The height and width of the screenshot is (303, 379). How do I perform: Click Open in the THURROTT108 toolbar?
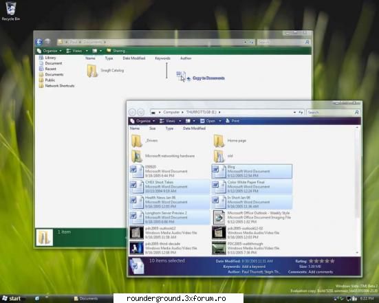point(208,121)
